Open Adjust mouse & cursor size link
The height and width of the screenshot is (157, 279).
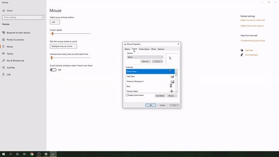tap(253, 20)
